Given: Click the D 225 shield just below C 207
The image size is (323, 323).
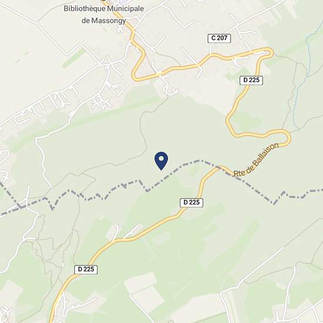Looking at the screenshot, I should (x=251, y=80).
